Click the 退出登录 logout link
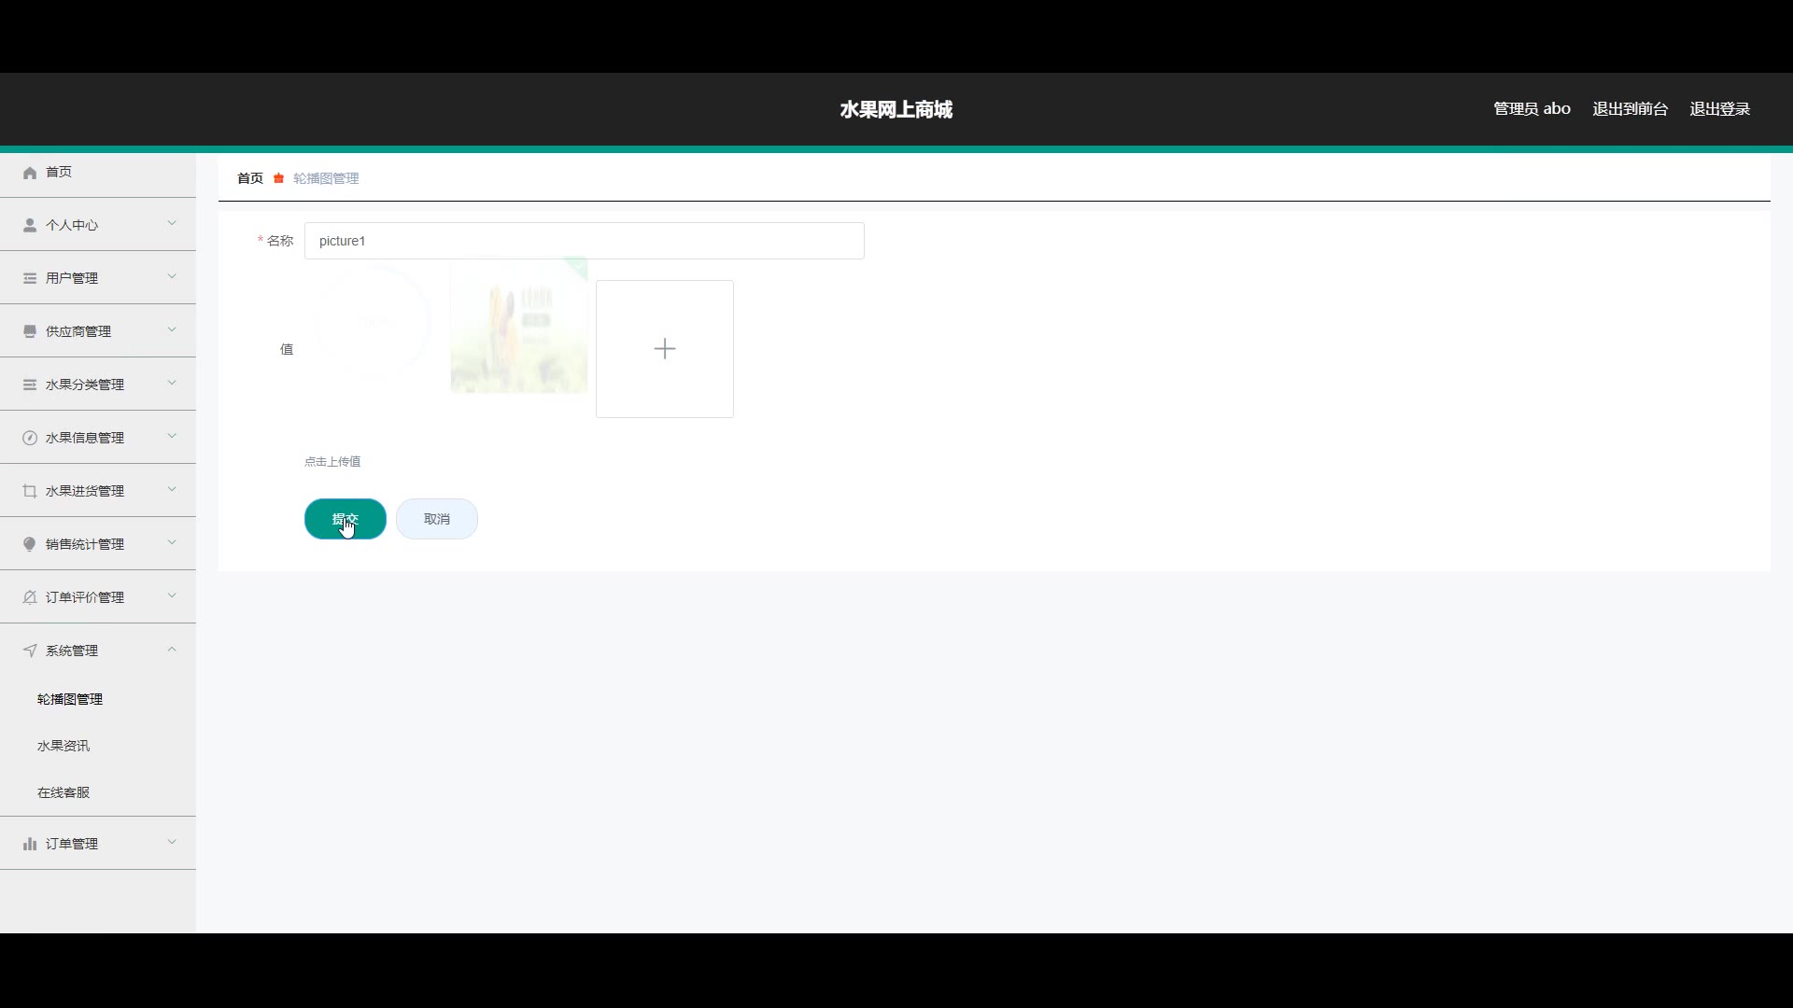This screenshot has height=1008, width=1793. click(1719, 109)
